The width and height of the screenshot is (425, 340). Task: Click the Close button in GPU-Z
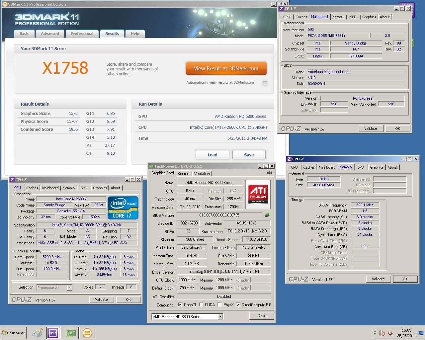(x=262, y=316)
